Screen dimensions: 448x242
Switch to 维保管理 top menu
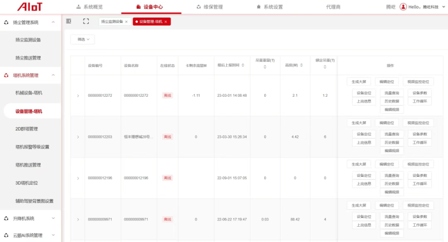pyautogui.click(x=210, y=7)
